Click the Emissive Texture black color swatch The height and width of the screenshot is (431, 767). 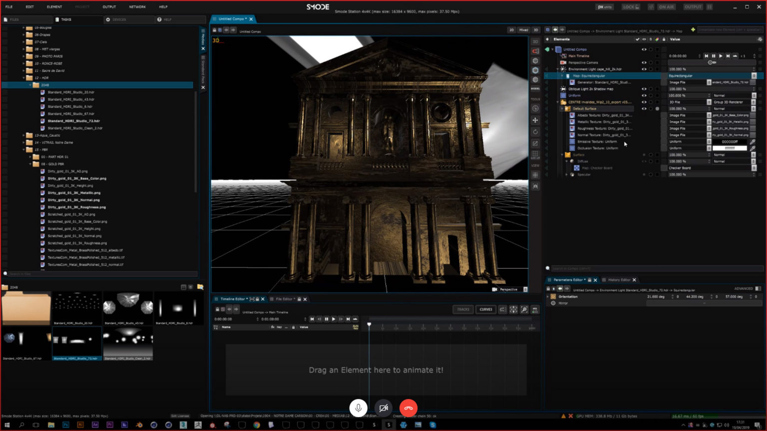730,142
